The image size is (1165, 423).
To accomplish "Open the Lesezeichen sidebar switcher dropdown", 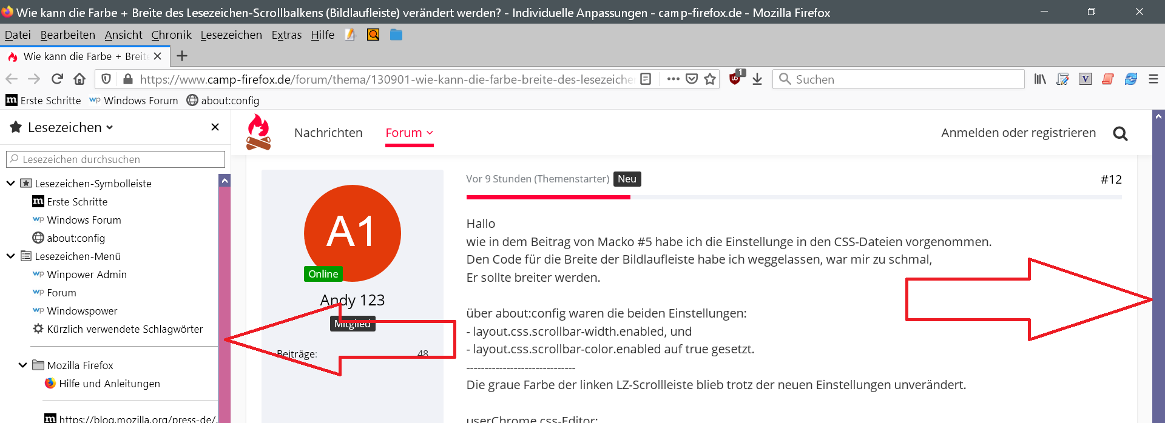I will pos(70,127).
